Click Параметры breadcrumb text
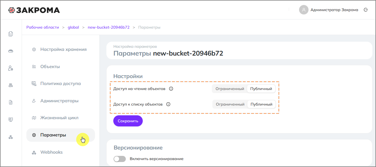 (x=149, y=27)
